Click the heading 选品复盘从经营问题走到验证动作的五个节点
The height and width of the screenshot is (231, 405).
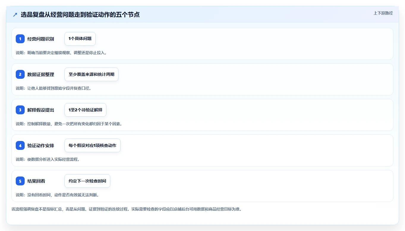click(x=80, y=15)
